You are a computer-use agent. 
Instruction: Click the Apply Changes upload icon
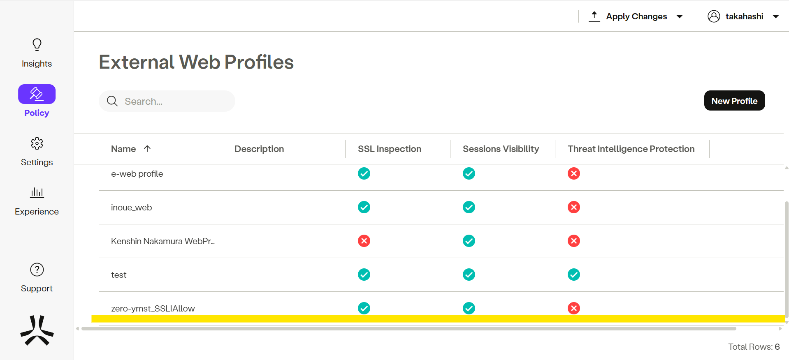tap(594, 16)
